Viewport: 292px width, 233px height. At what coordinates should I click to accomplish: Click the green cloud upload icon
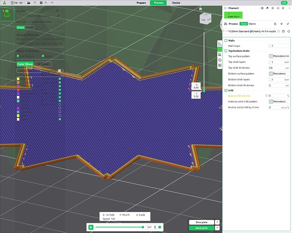(x=284, y=3)
